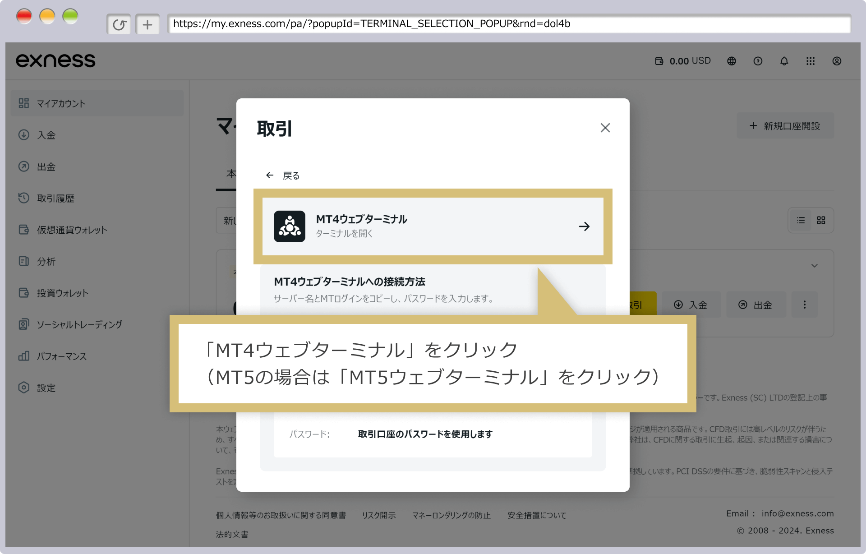
Task: Click the browser URL address bar
Action: coord(509,24)
